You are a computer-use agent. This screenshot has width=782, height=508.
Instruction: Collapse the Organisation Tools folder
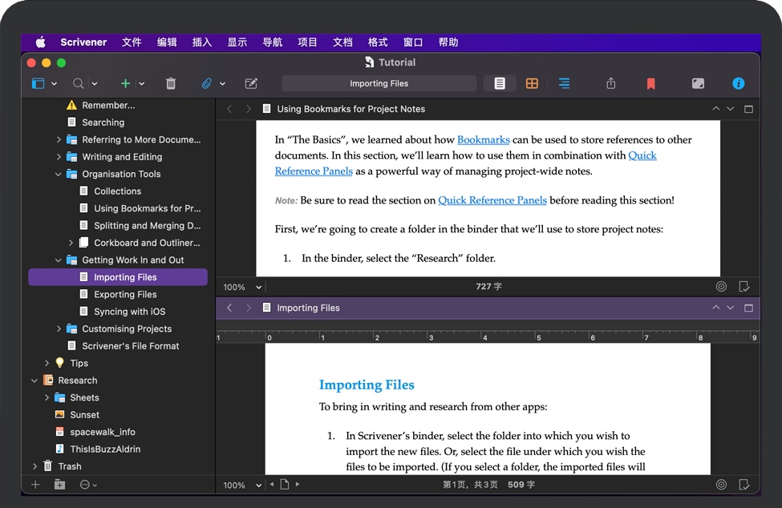coord(59,174)
